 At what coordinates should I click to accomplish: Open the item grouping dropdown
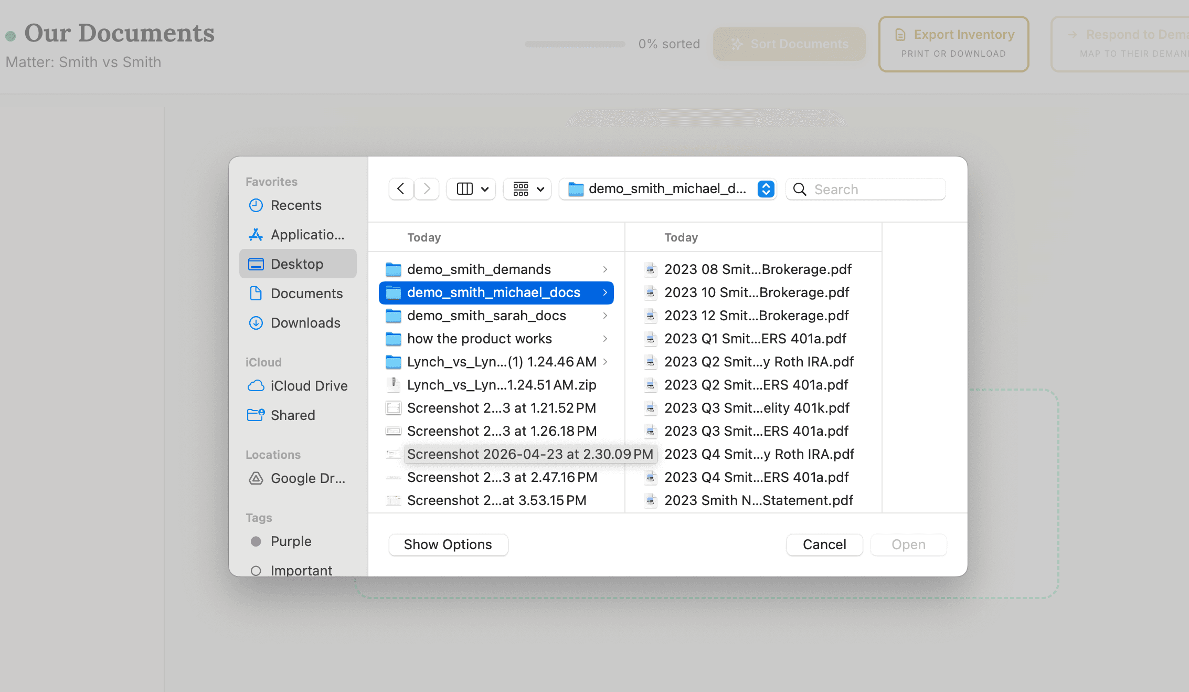[x=527, y=189]
